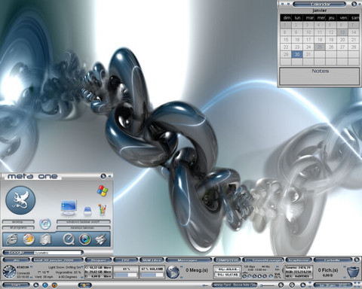
Task: Select day 31 in the janvier calendar
Action: (x=308, y=54)
